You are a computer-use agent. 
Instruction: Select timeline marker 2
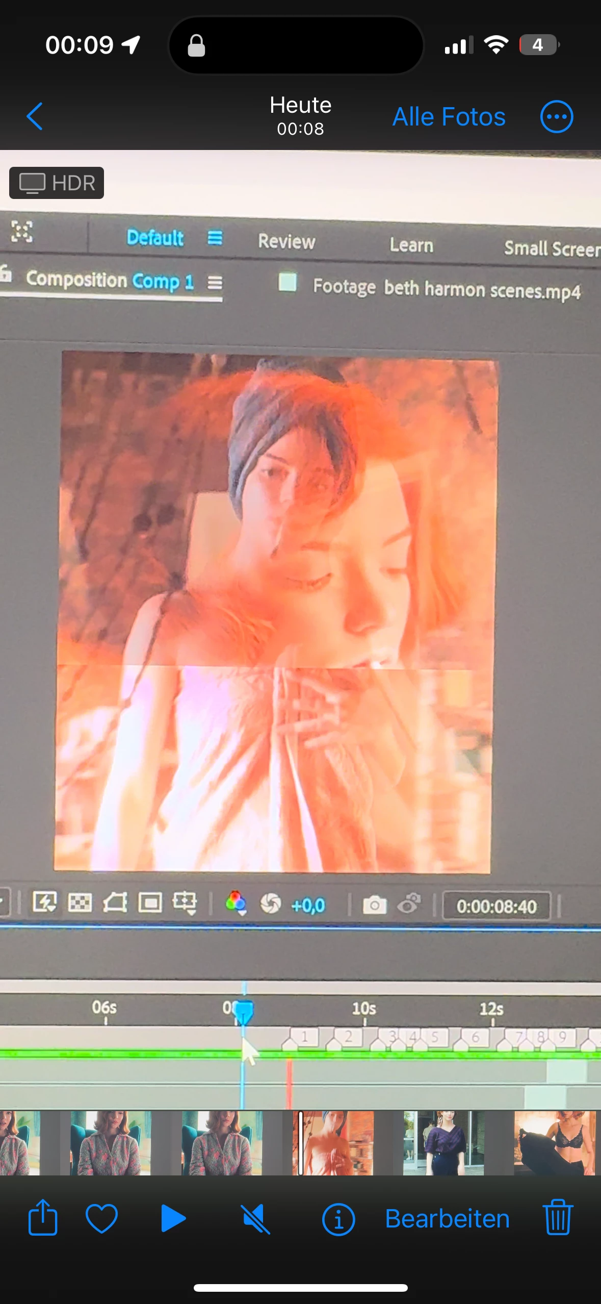[348, 1037]
